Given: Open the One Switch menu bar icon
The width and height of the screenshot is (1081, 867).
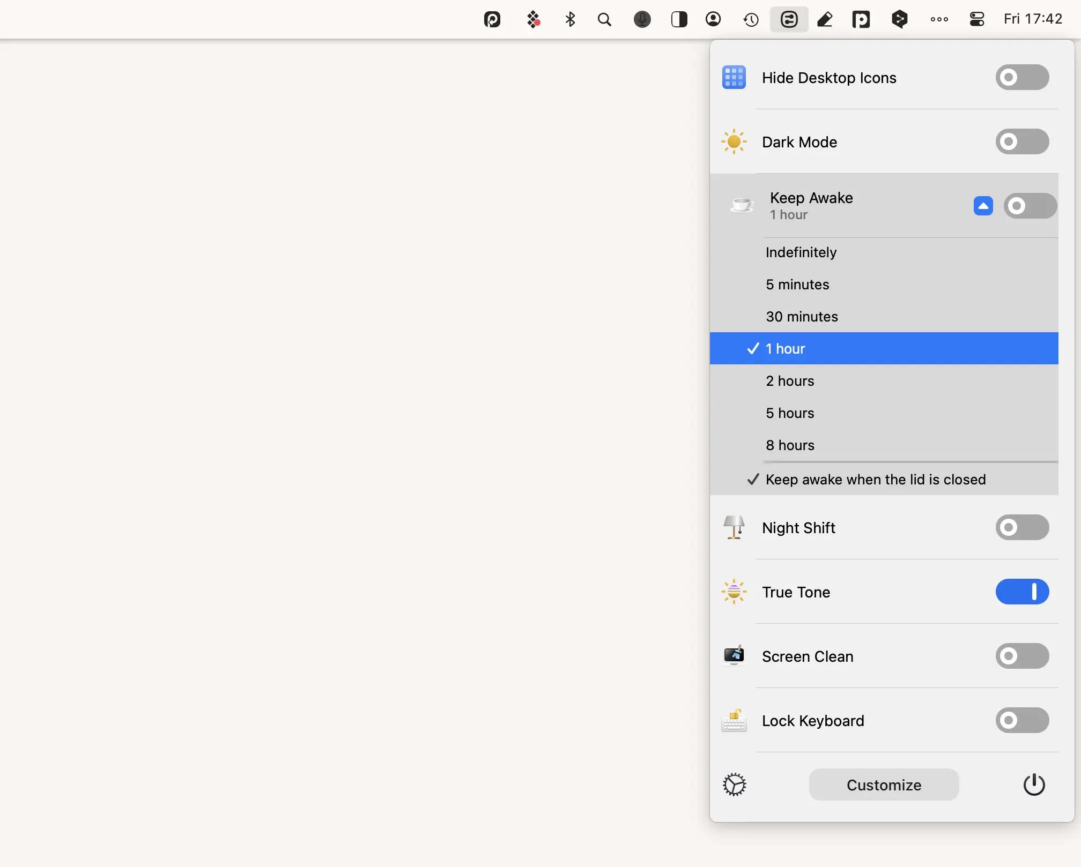Looking at the screenshot, I should point(789,19).
